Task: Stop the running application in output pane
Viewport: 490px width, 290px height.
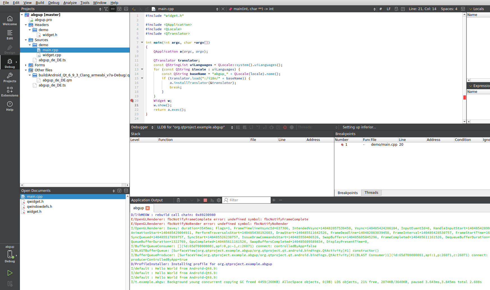Action: [x=205, y=200]
